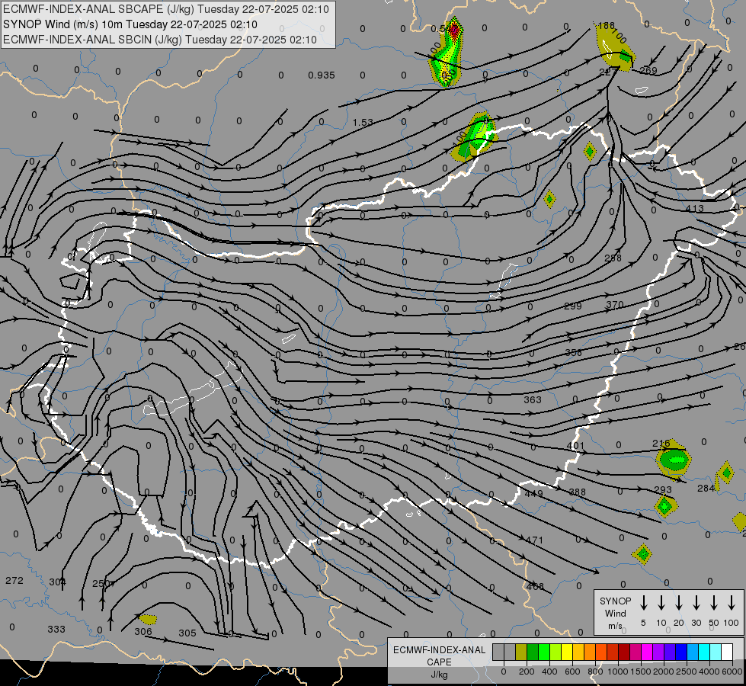Click the olive 100–200 swatch in CAPE legend
746x686 pixels.
coord(521,652)
